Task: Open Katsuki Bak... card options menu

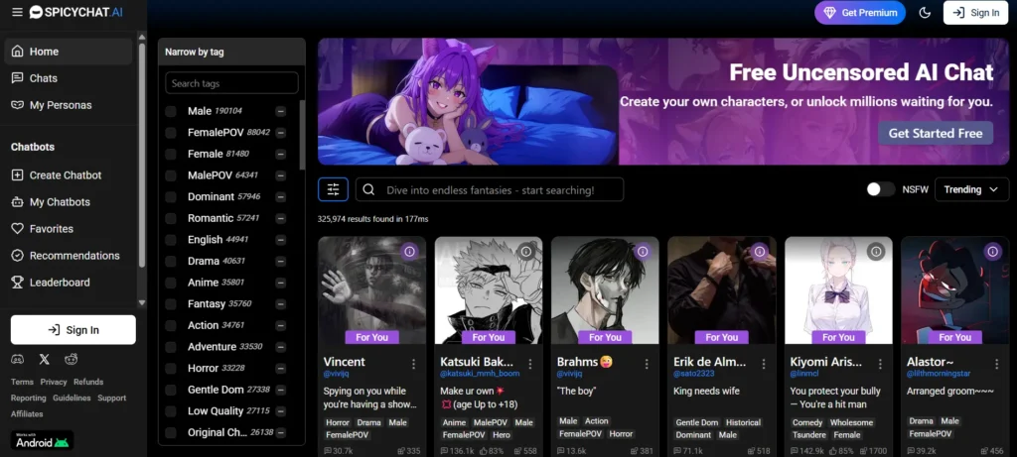Action: coord(530,364)
